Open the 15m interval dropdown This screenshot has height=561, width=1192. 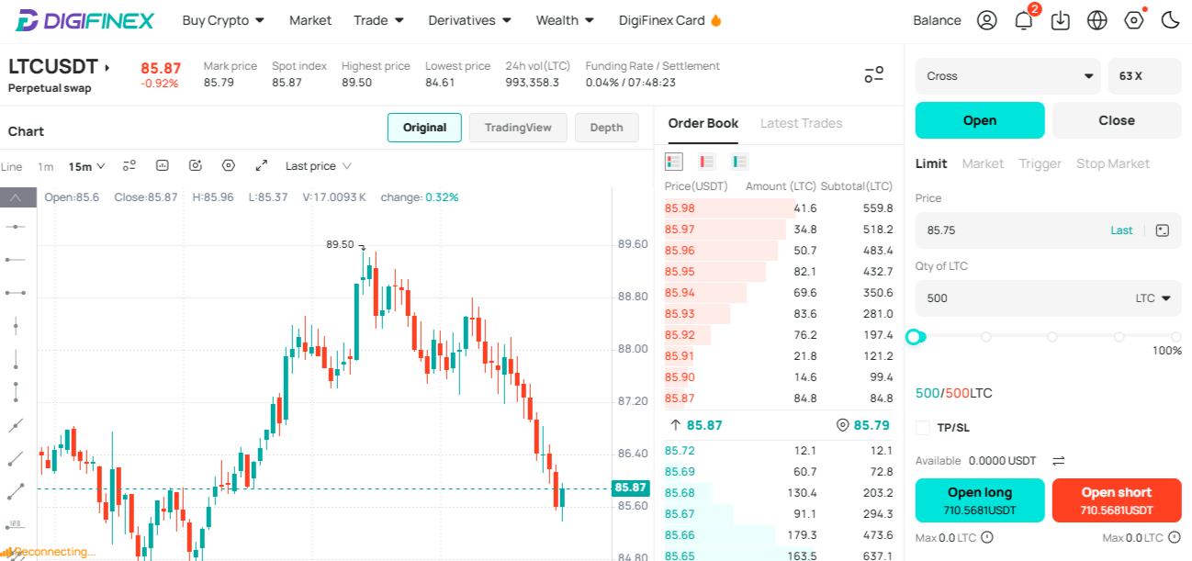(87, 166)
